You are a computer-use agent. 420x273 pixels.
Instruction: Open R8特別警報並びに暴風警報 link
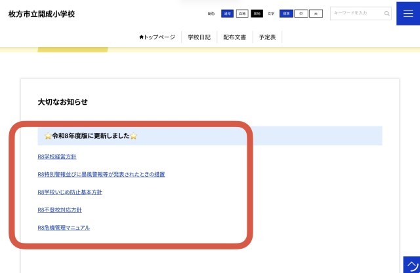[101, 174]
